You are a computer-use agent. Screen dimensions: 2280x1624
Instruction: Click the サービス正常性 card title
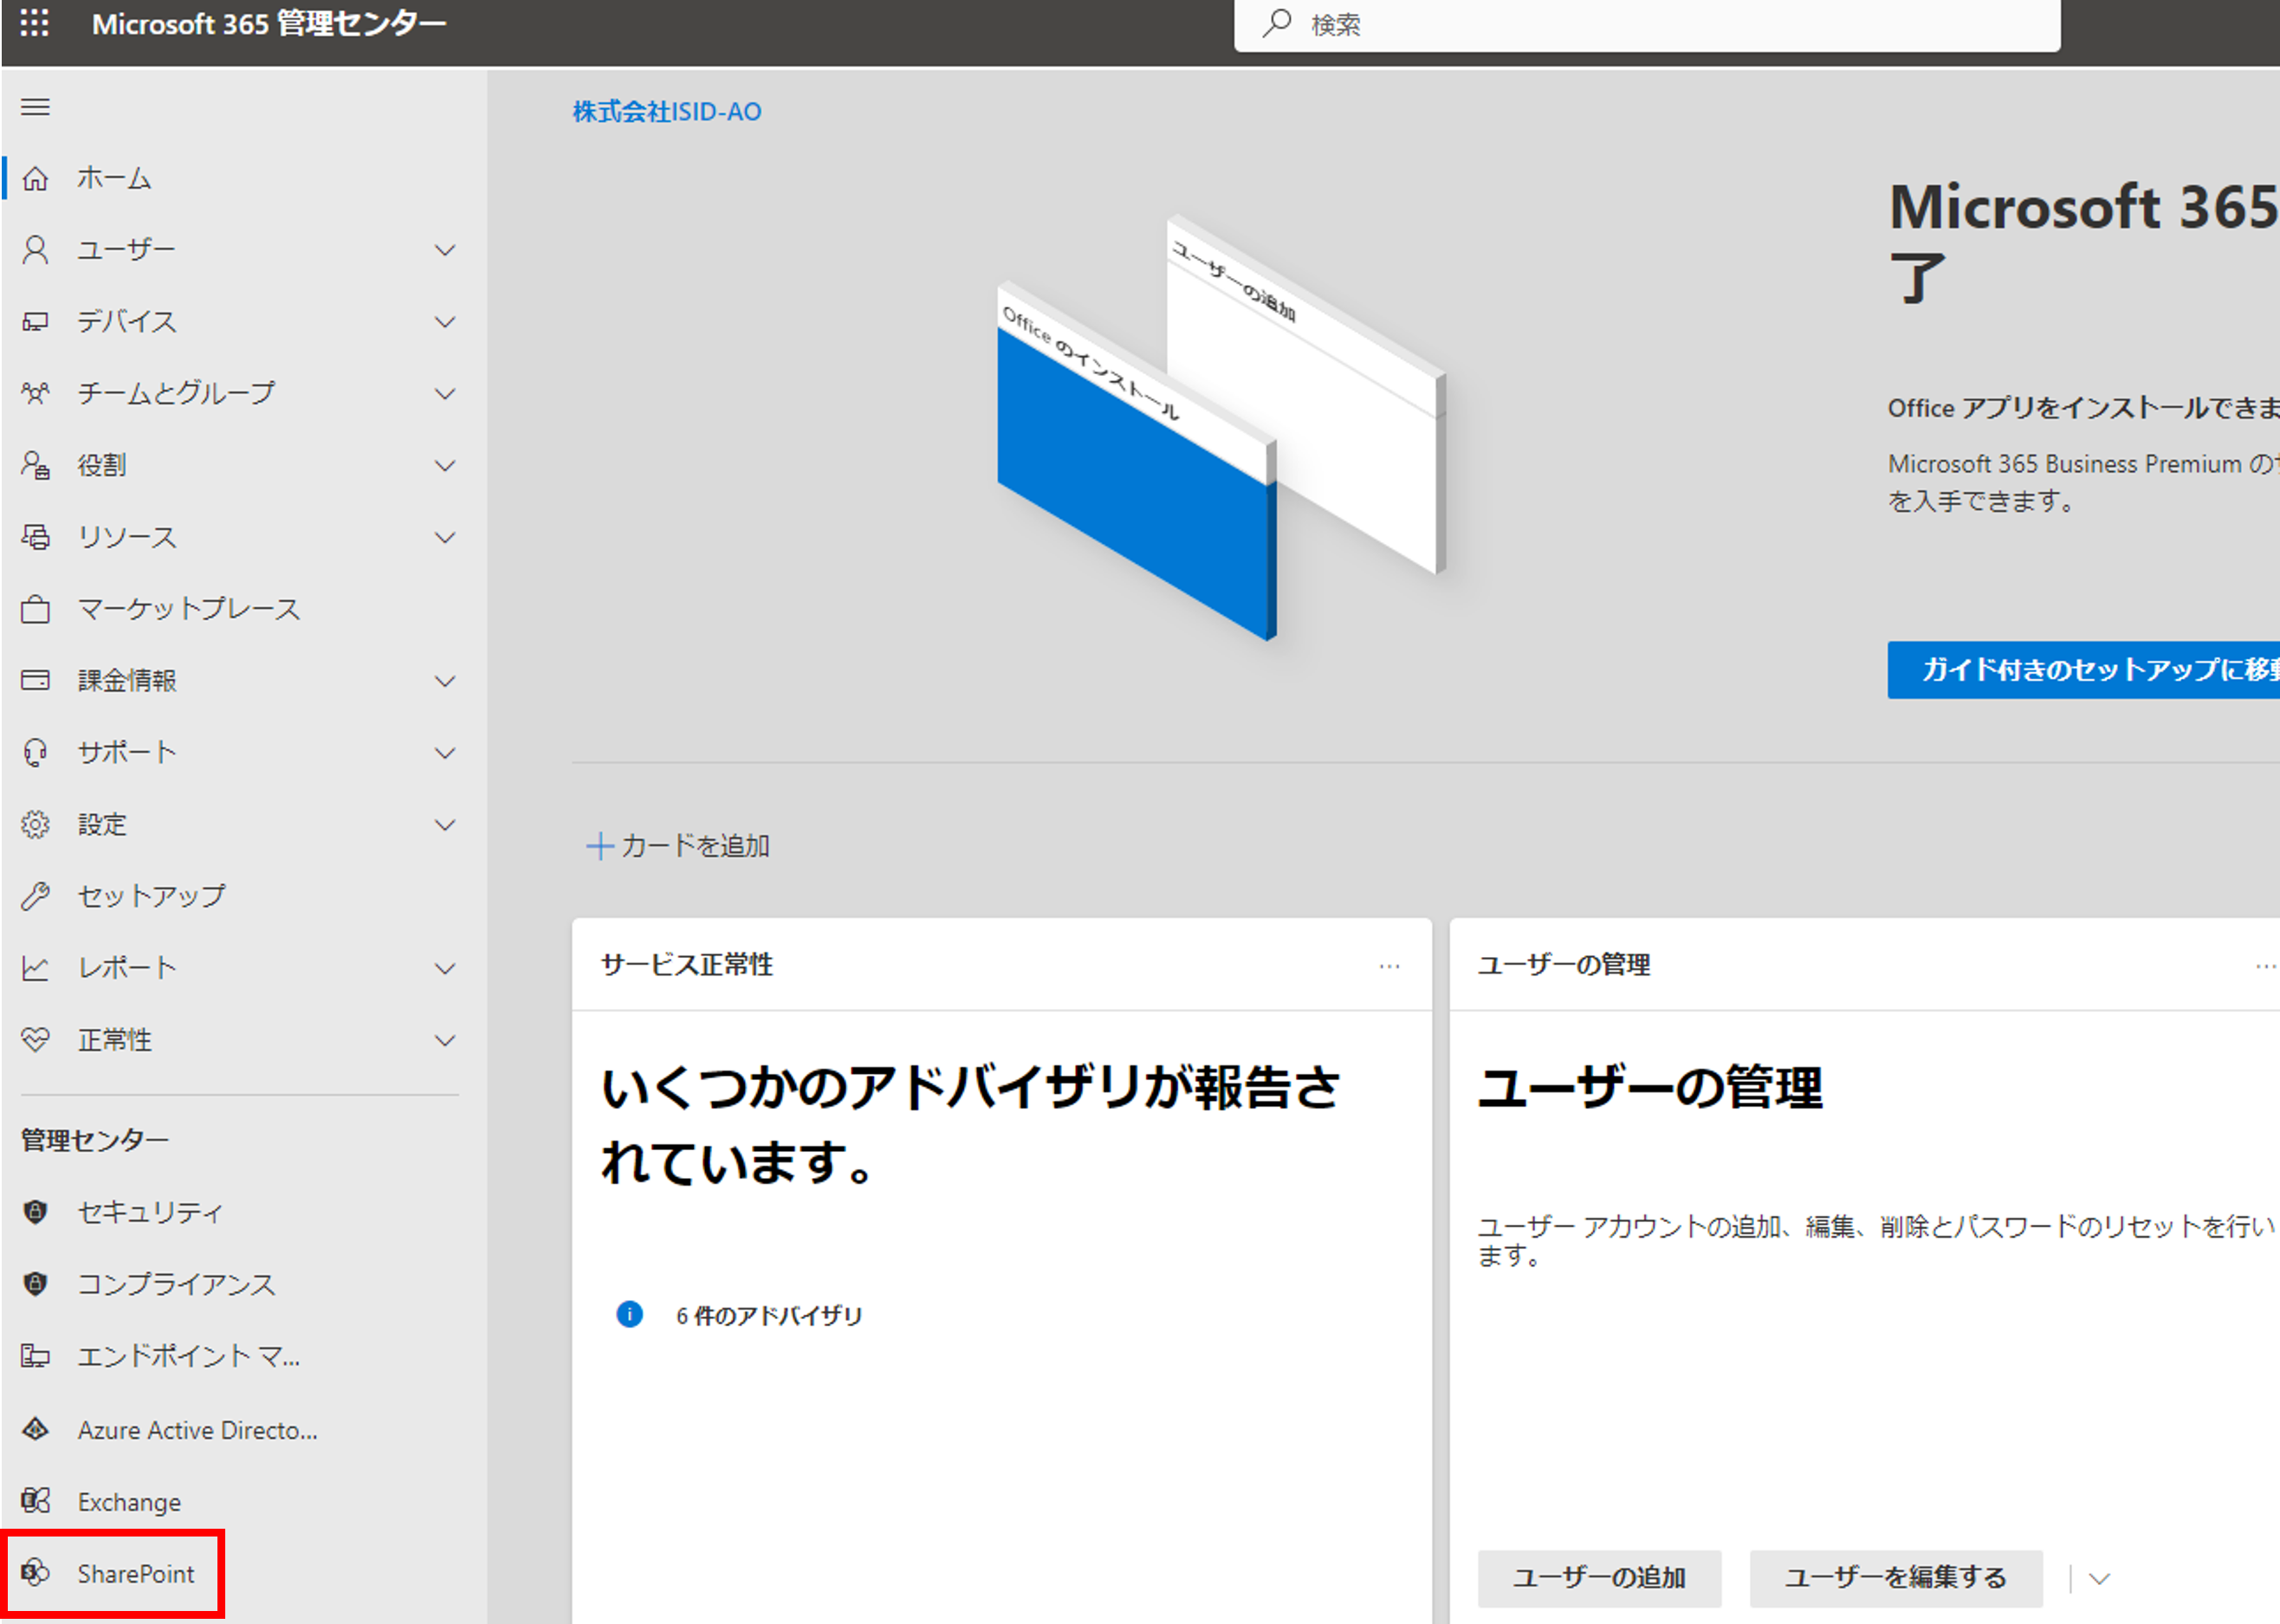(x=687, y=965)
